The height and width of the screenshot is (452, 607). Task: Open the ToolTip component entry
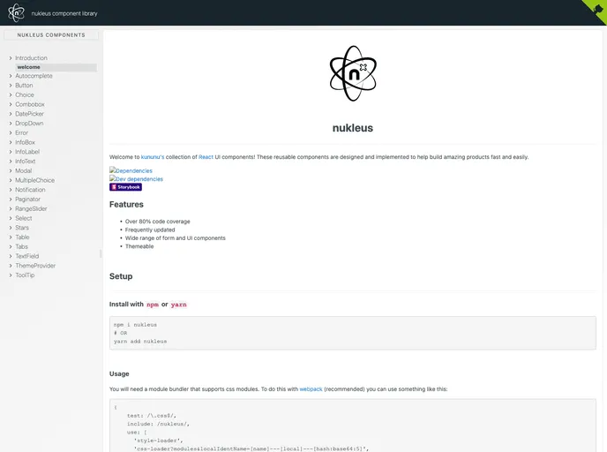tap(25, 275)
